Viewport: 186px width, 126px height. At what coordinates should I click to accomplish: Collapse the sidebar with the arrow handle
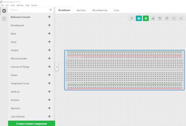[57, 67]
